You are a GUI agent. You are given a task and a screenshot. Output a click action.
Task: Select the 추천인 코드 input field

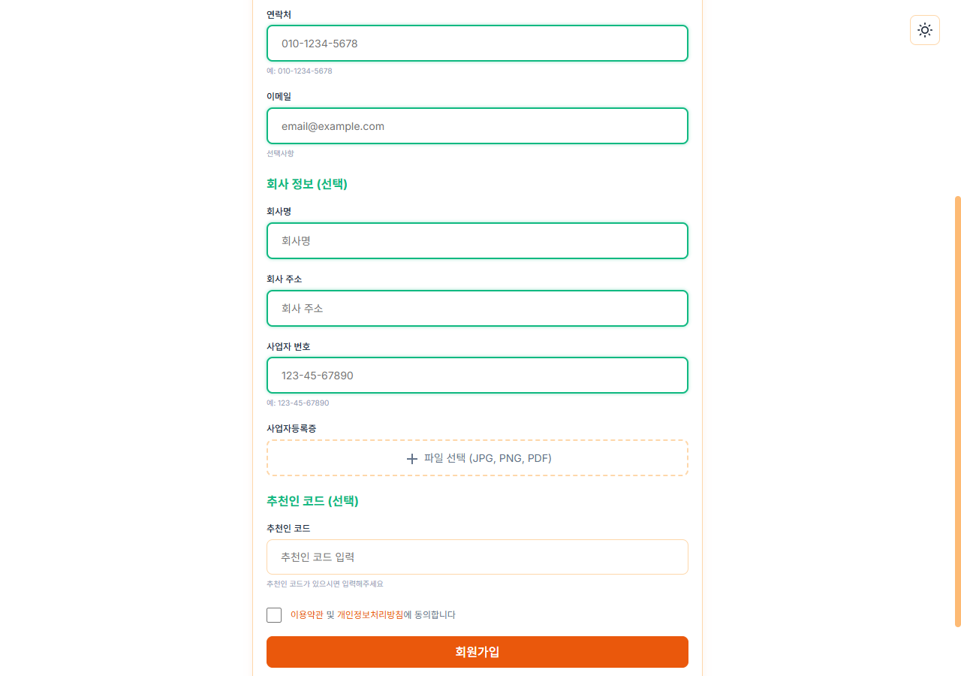click(477, 557)
